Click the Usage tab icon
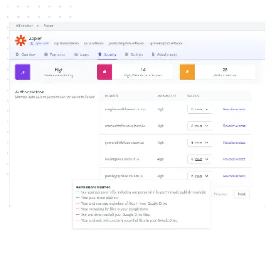275x255 pixels. pyautogui.click(x=76, y=54)
